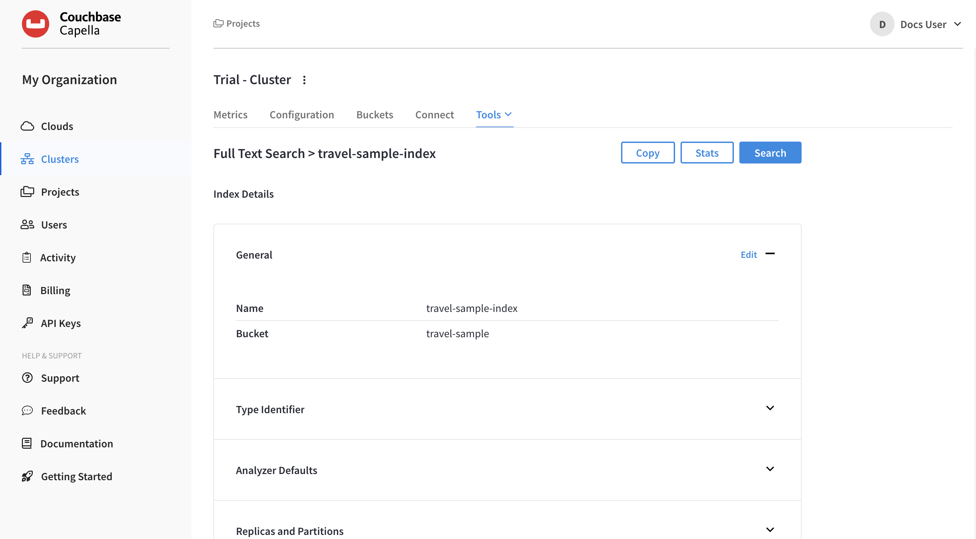Switch to the Buckets tab
This screenshot has height=539, width=976.
coord(374,115)
